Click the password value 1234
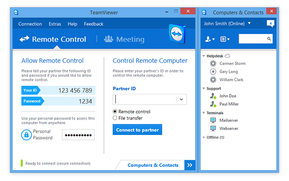 pyautogui.click(x=85, y=101)
